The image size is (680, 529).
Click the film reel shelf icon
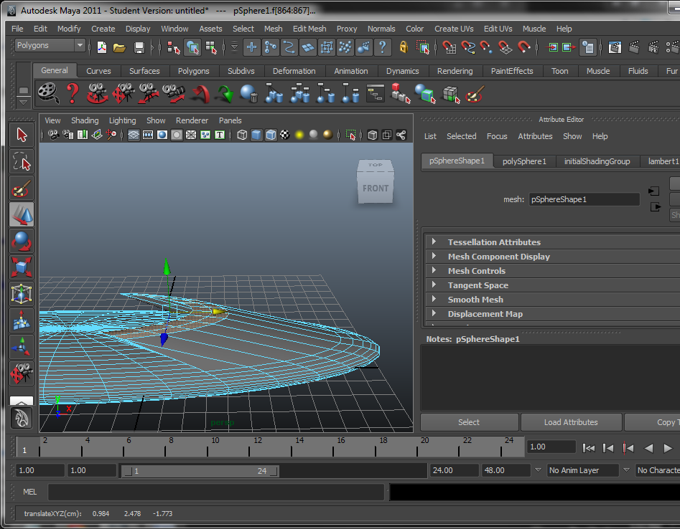49,93
